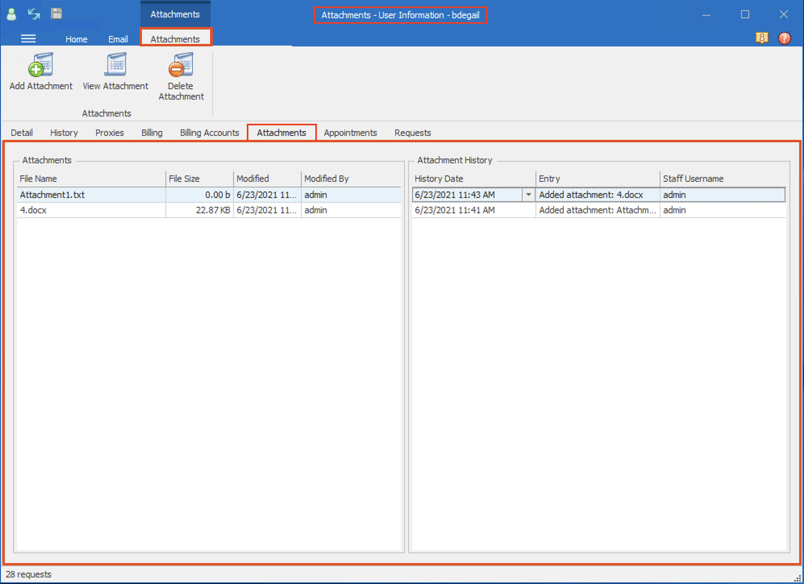Click the Add Attachment icon
The height and width of the screenshot is (584, 804).
pos(41,66)
